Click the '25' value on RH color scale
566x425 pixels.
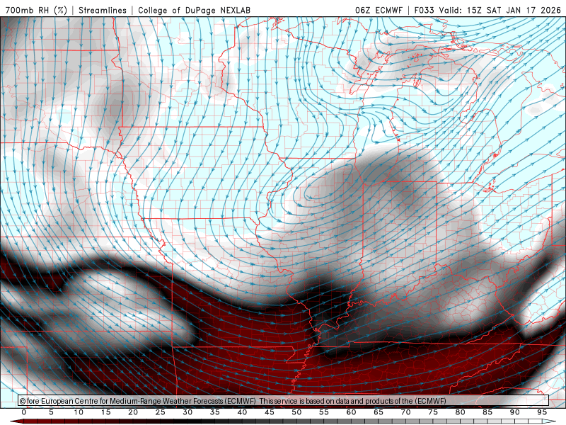(161, 412)
